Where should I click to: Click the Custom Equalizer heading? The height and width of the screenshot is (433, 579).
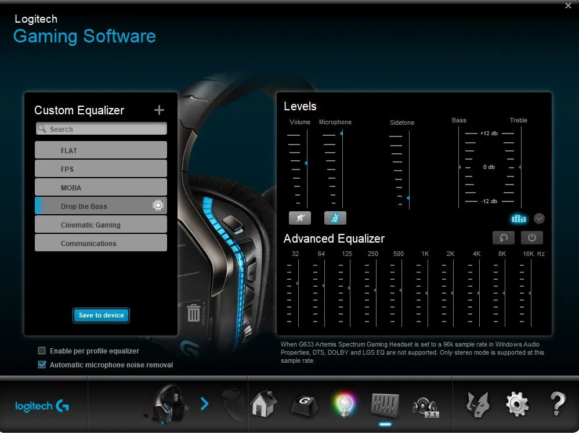[x=79, y=110]
